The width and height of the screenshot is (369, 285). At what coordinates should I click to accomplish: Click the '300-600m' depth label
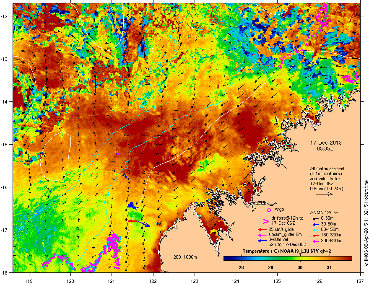coord(331,241)
